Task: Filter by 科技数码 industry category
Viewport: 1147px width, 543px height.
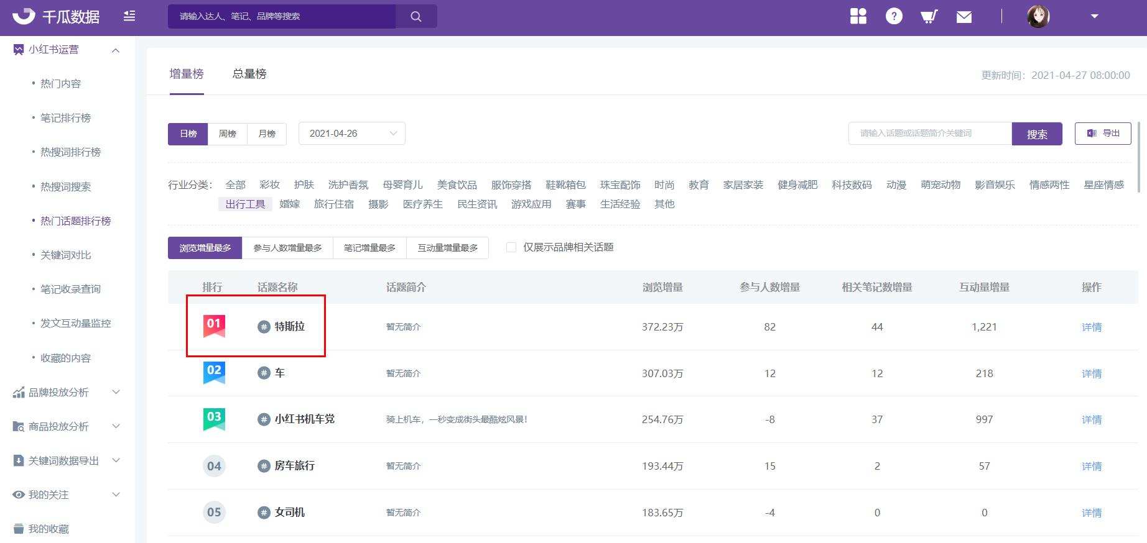Action: (x=852, y=185)
